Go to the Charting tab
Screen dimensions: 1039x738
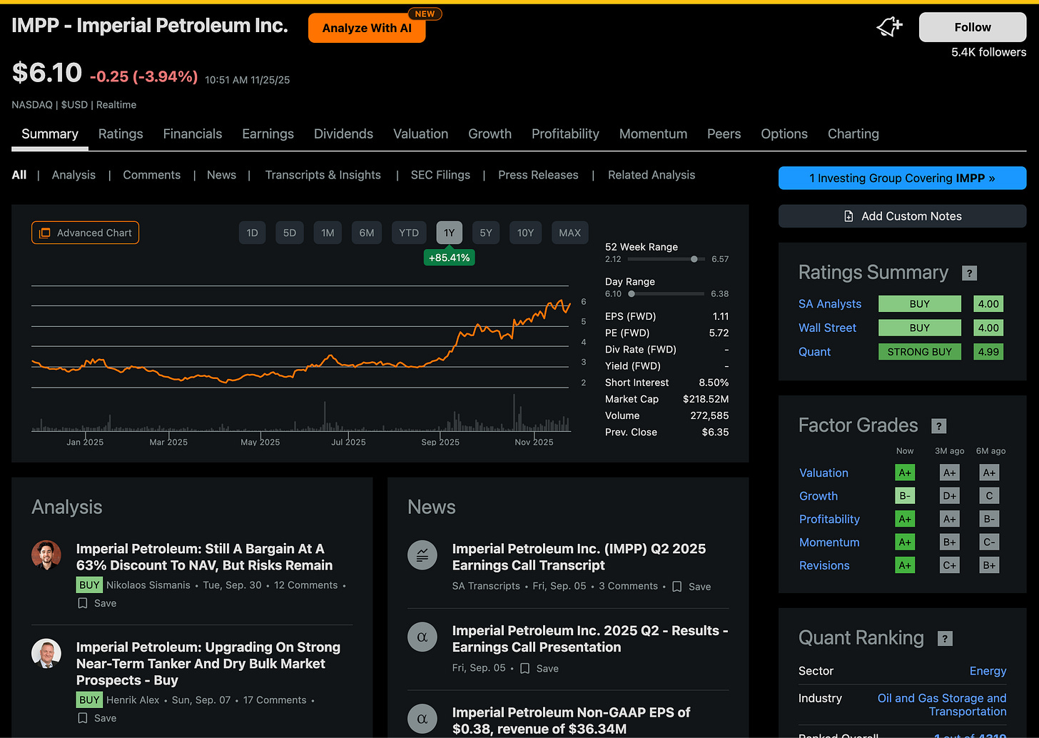(853, 134)
